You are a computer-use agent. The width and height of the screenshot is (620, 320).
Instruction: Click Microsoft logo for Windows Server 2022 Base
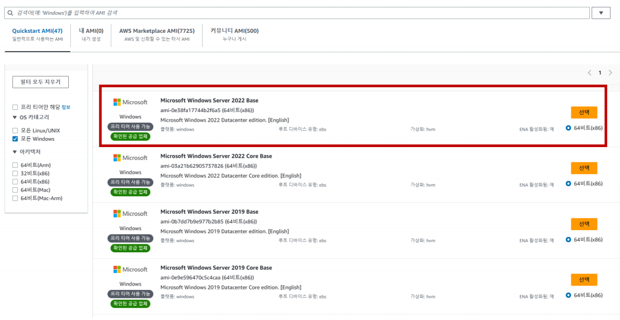click(130, 102)
